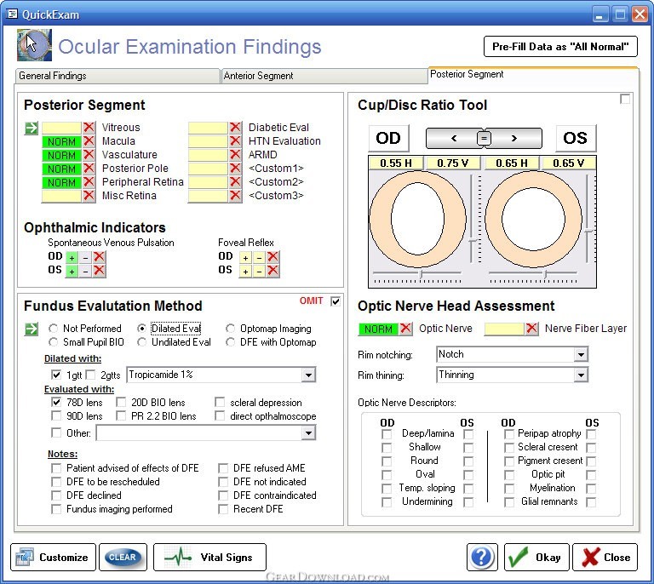Check OD Deep/lamina descriptor
This screenshot has height=584, width=654.
[387, 434]
